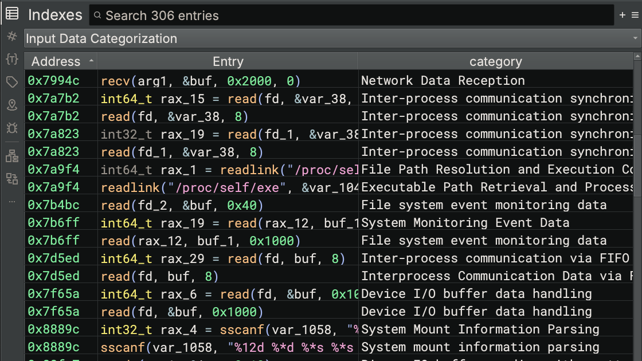
Task: Select Inter-process communication via FIFO category
Action: [x=495, y=258]
